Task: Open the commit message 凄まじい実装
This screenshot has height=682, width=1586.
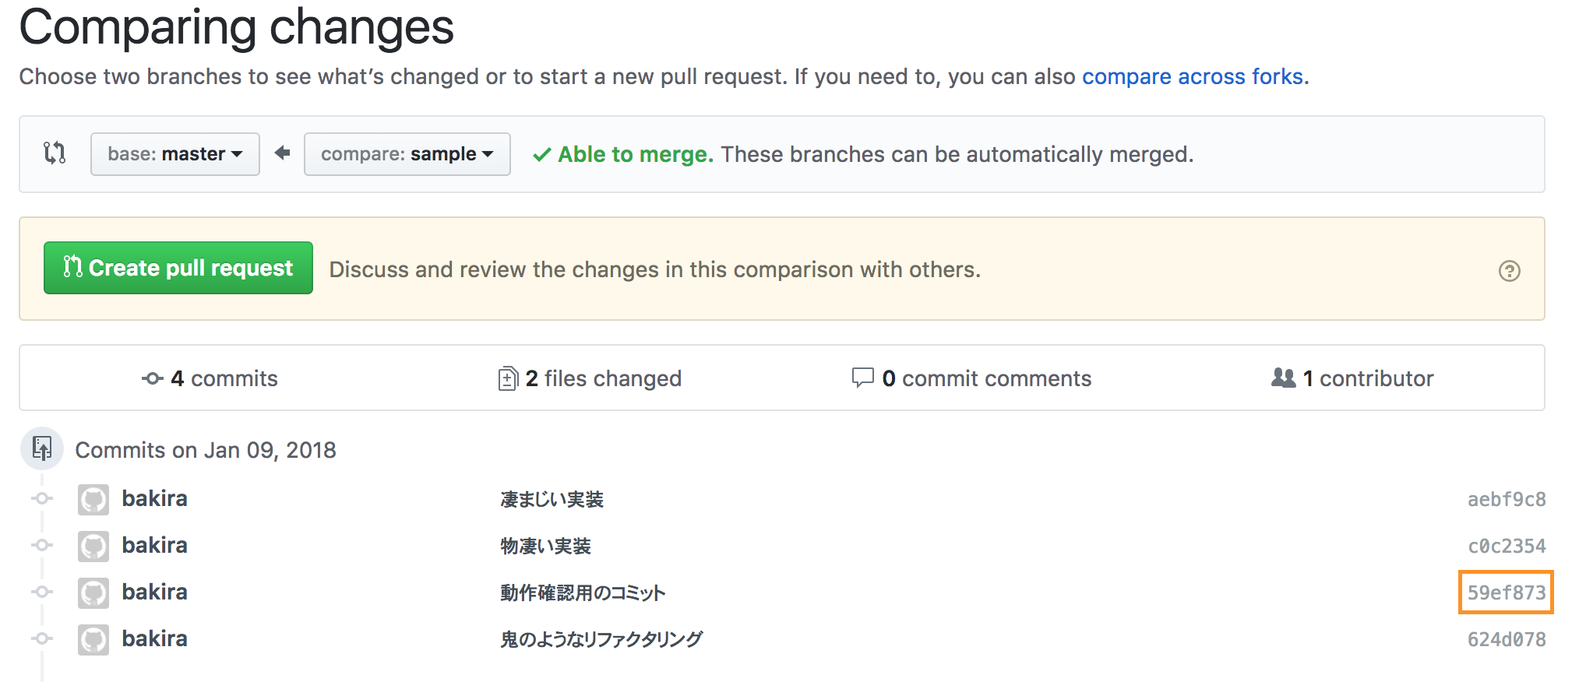Action: click(x=552, y=499)
